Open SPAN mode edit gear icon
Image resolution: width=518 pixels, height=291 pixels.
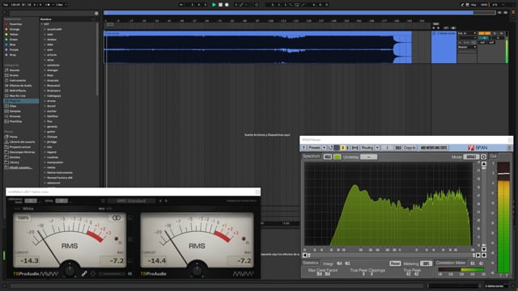[484, 157]
